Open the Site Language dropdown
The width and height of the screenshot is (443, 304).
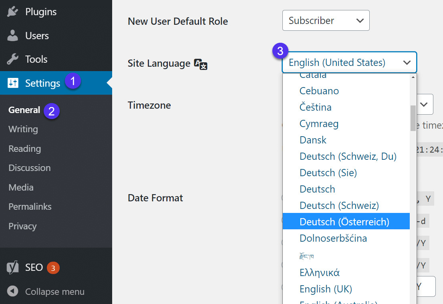[349, 62]
